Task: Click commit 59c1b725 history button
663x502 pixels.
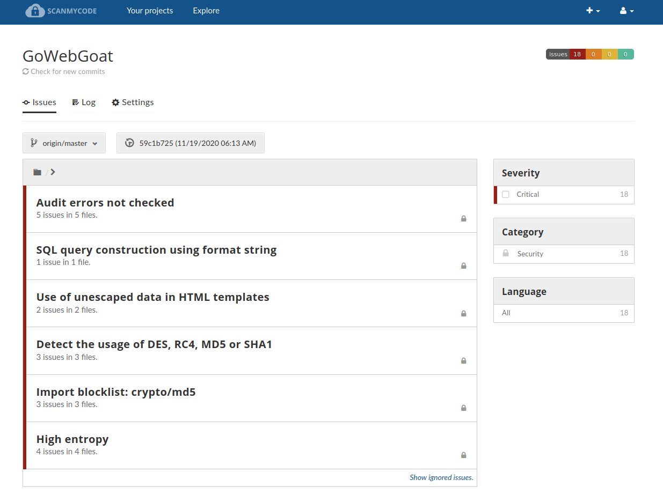Action: (x=191, y=143)
